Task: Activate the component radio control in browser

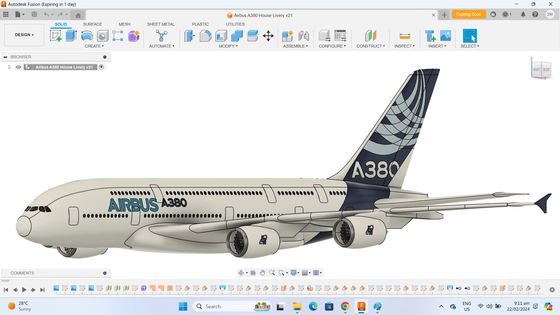Action: pyautogui.click(x=101, y=67)
